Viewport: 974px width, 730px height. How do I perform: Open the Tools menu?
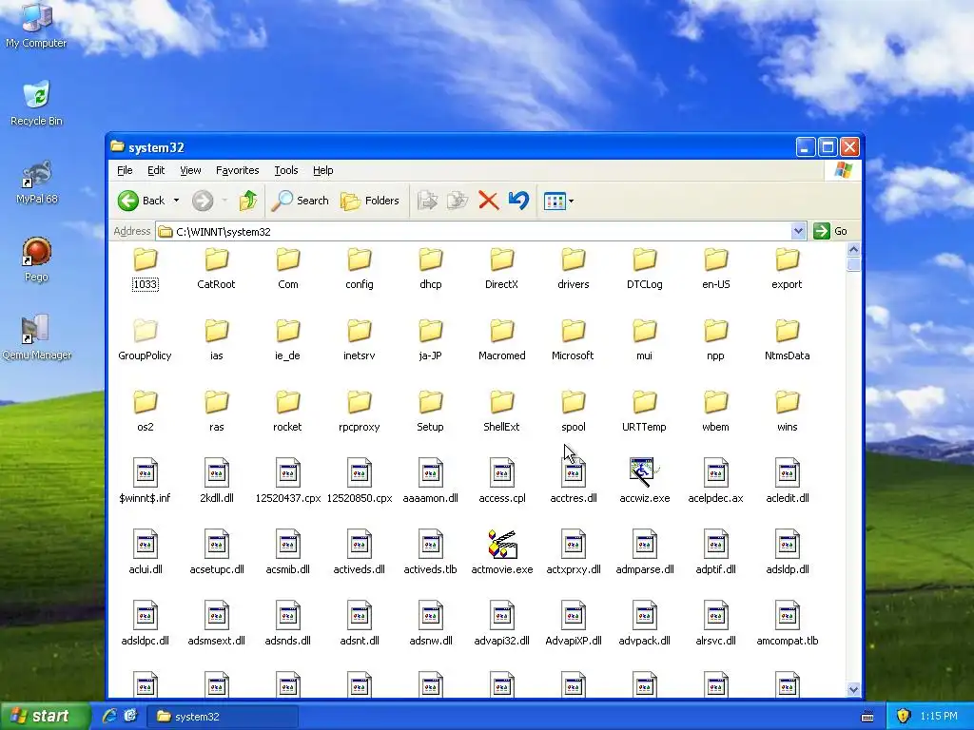coord(285,170)
